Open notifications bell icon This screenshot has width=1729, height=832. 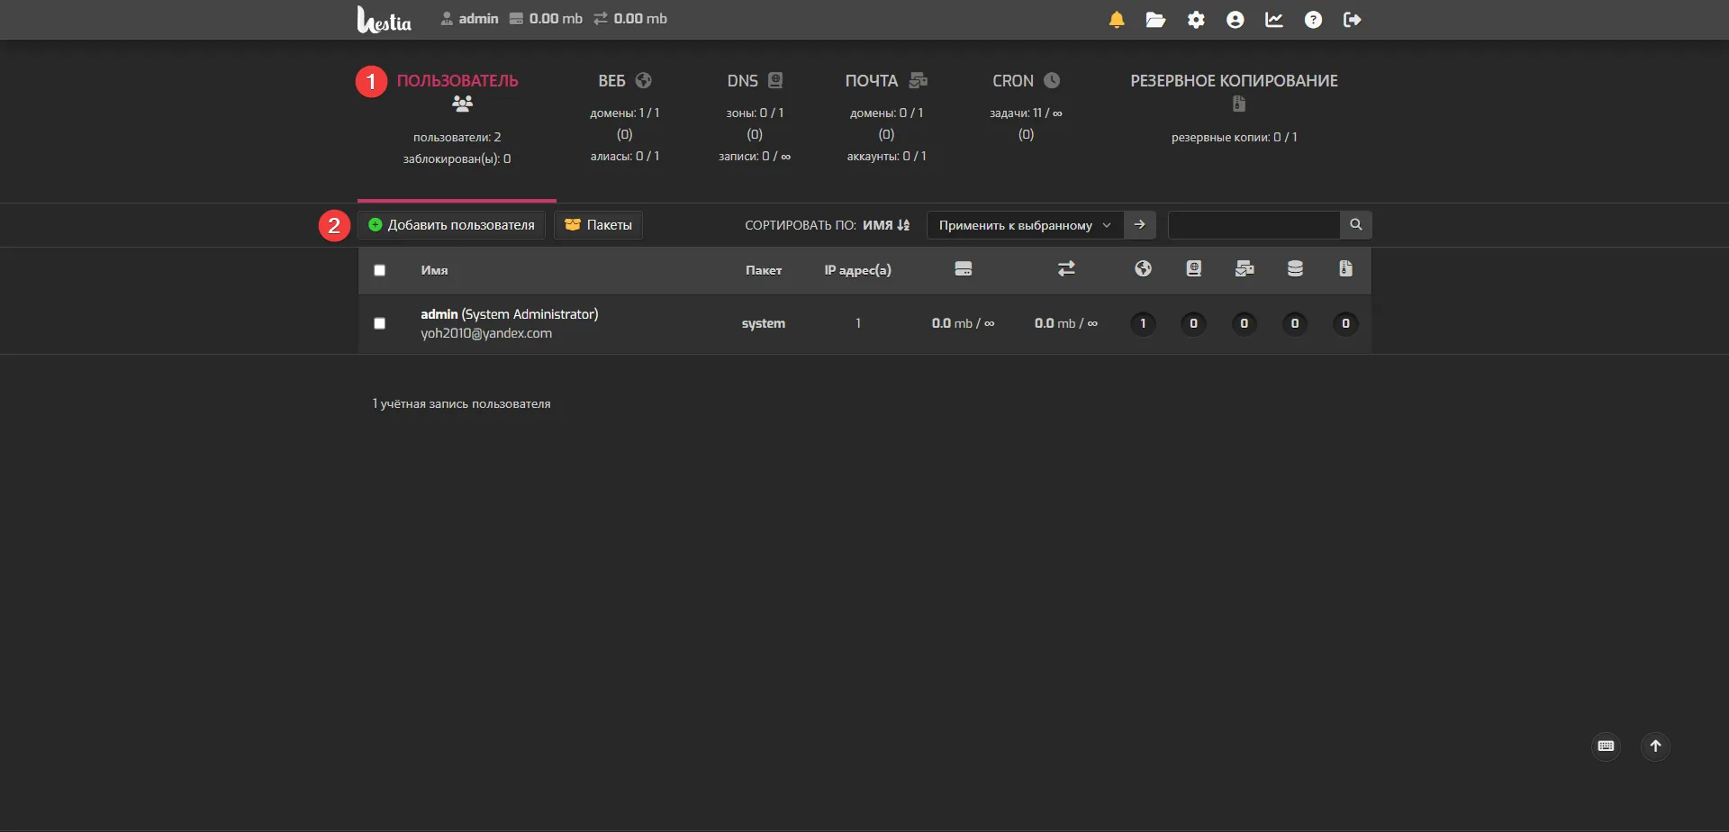[x=1117, y=20]
